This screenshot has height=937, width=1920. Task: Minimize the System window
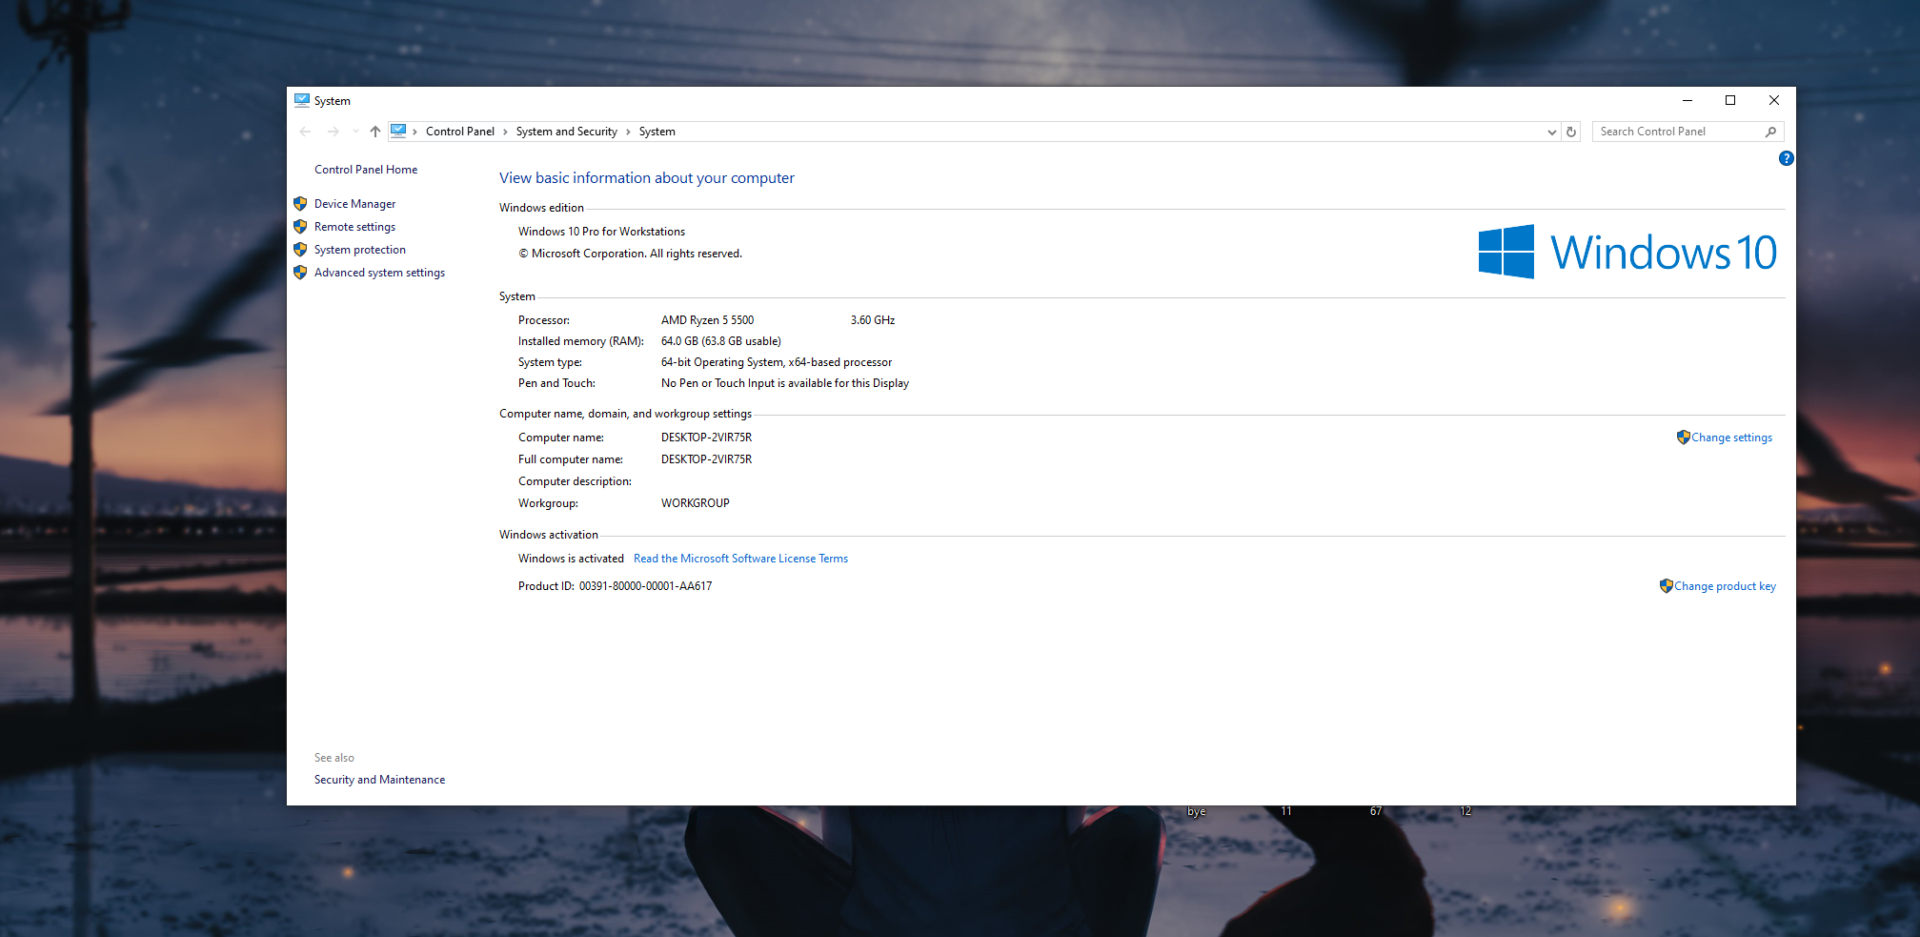[x=1688, y=100]
